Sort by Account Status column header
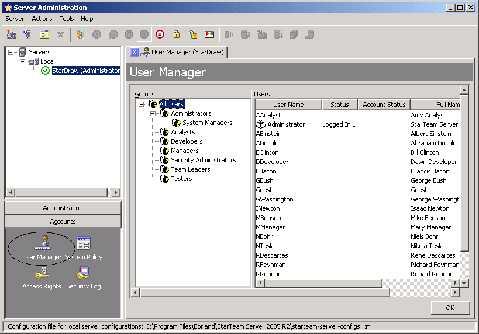This screenshot has height=334, width=479. (x=384, y=105)
